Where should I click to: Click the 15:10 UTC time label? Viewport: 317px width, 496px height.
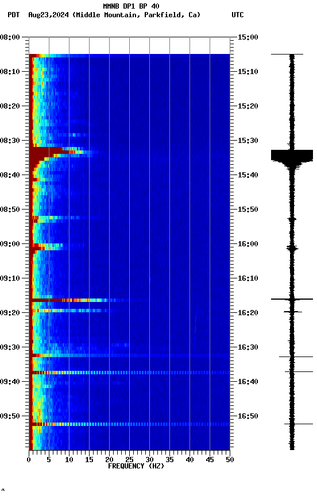pyautogui.click(x=248, y=72)
